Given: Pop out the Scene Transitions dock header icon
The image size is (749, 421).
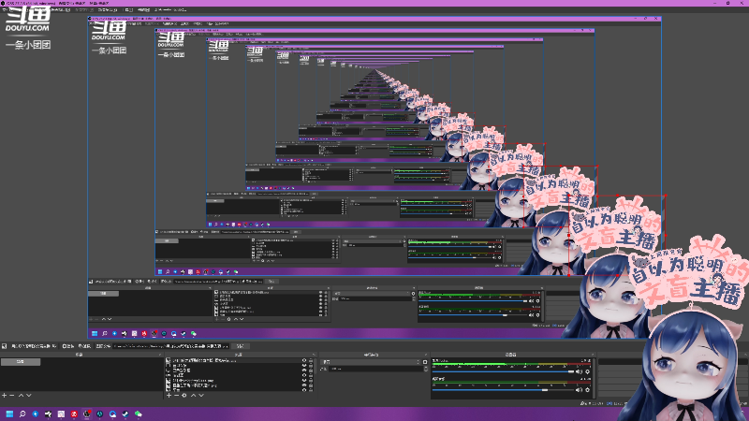Looking at the screenshot, I should click(426, 355).
